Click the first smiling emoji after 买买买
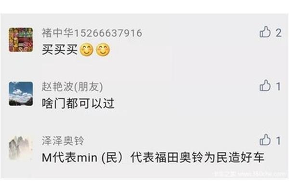The image size is (289, 193). [86, 50]
